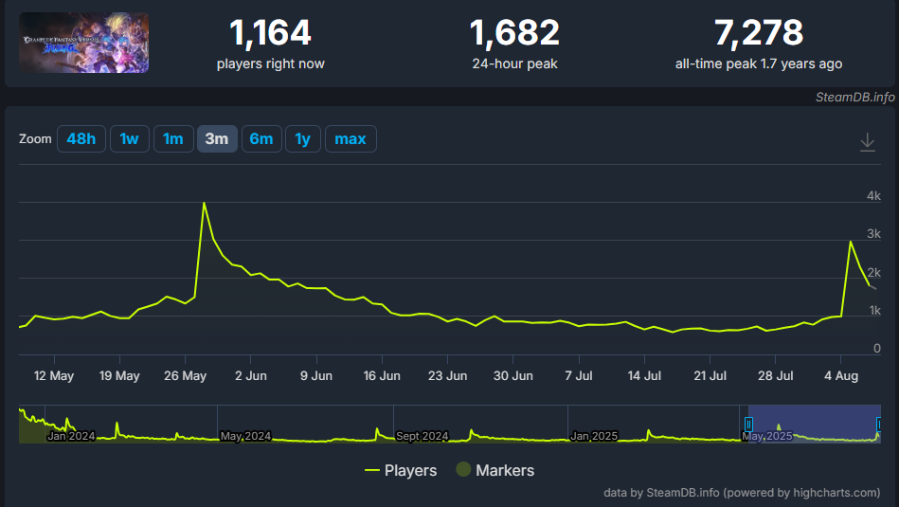Set zoom to 1w
899x507 pixels.
pos(130,138)
